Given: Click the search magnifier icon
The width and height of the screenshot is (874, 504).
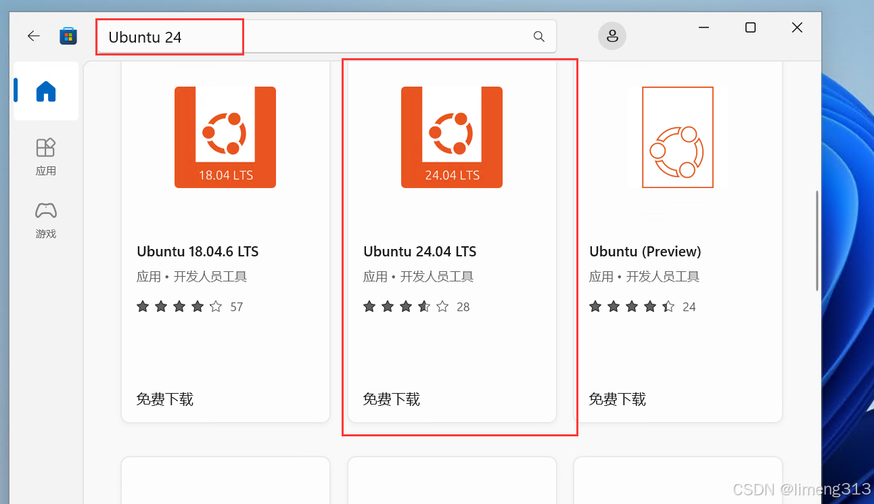Looking at the screenshot, I should [x=539, y=37].
